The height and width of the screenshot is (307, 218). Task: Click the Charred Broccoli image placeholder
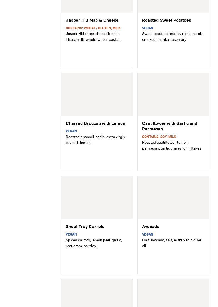pos(97,94)
